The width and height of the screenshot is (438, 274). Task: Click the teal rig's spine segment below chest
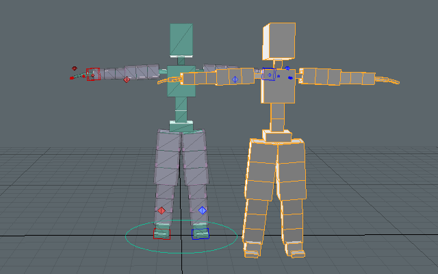pos(181,107)
